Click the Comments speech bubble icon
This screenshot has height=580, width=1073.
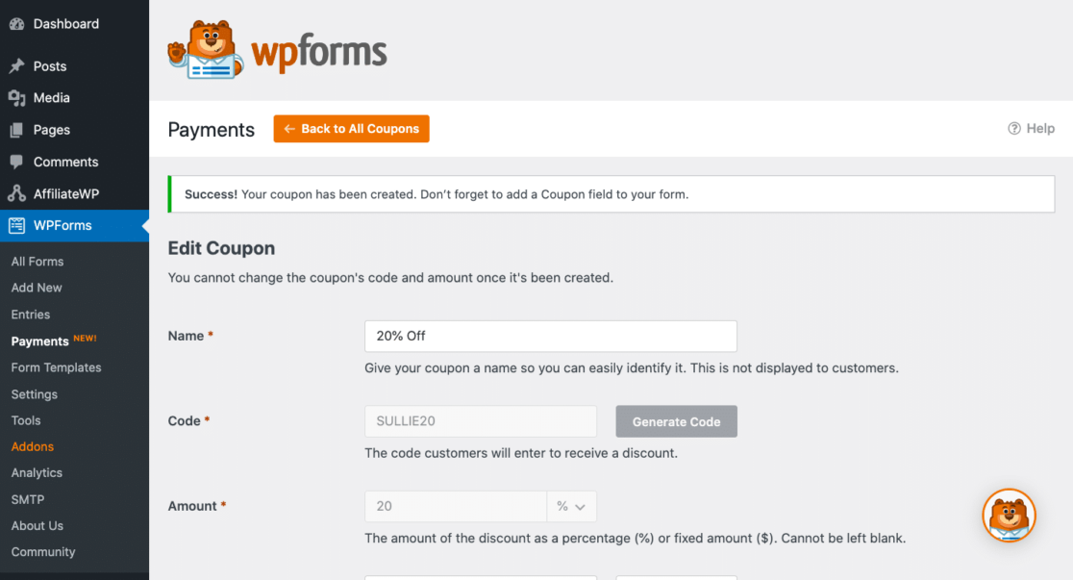[x=16, y=162]
